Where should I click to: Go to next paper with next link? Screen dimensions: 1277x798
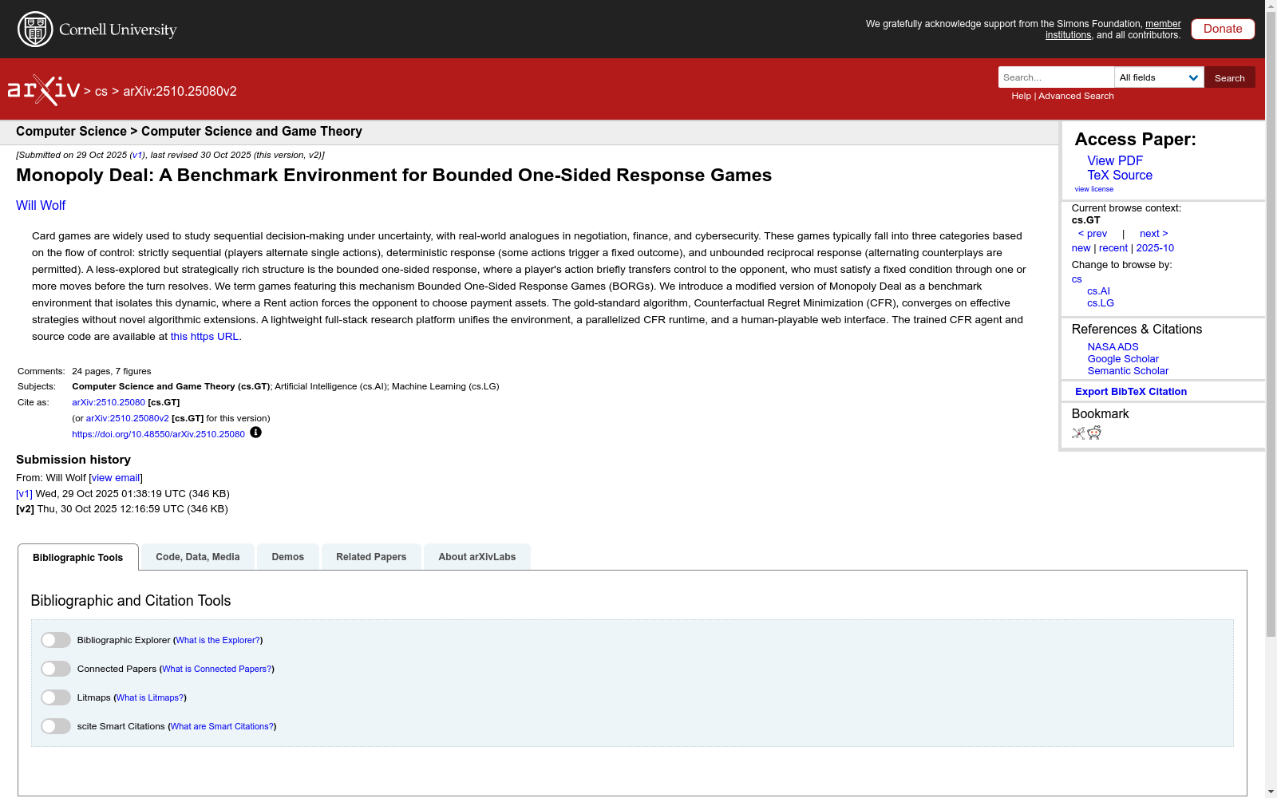pos(1154,234)
